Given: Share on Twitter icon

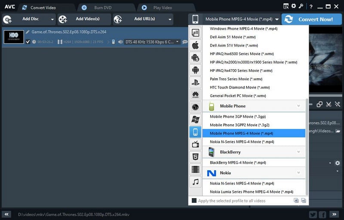Looking at the screenshot, I should coord(313,214).
